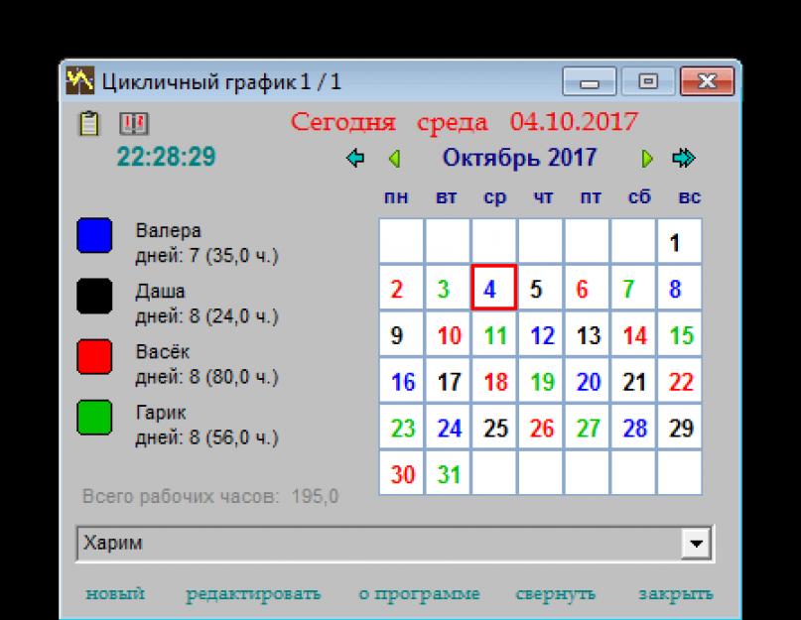Go to previous month with green left arrow
Screen dimensions: 801x620
pos(394,158)
